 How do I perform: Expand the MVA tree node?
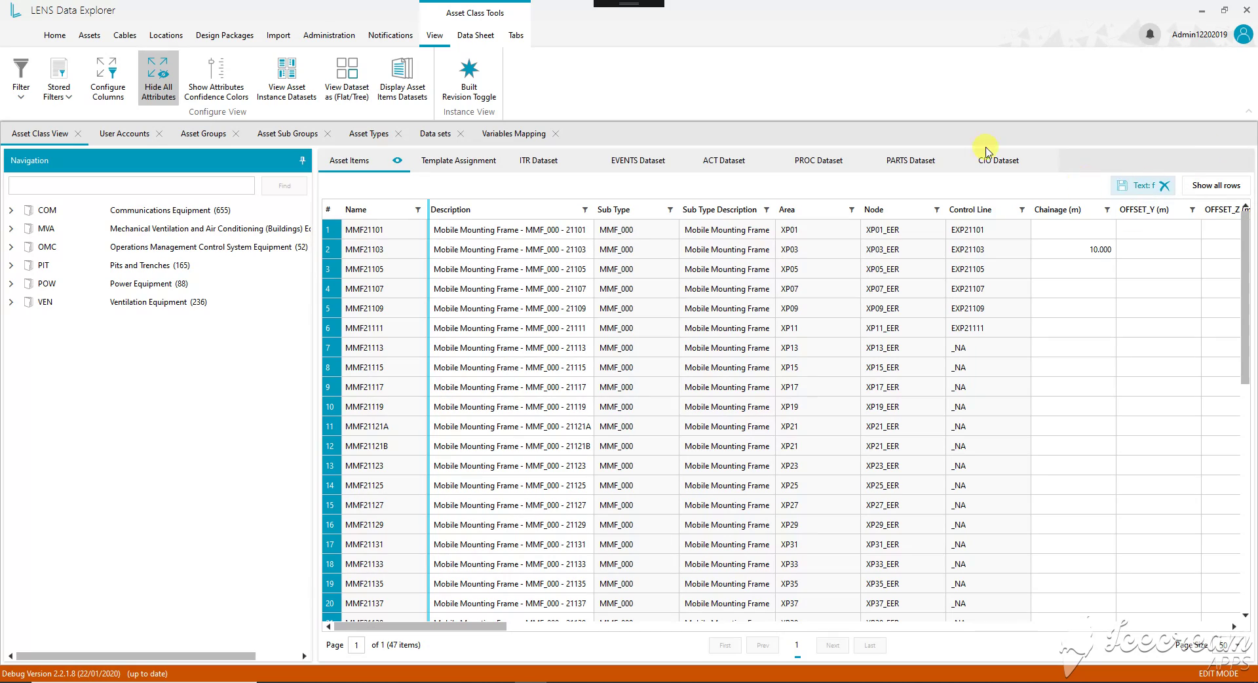11,229
